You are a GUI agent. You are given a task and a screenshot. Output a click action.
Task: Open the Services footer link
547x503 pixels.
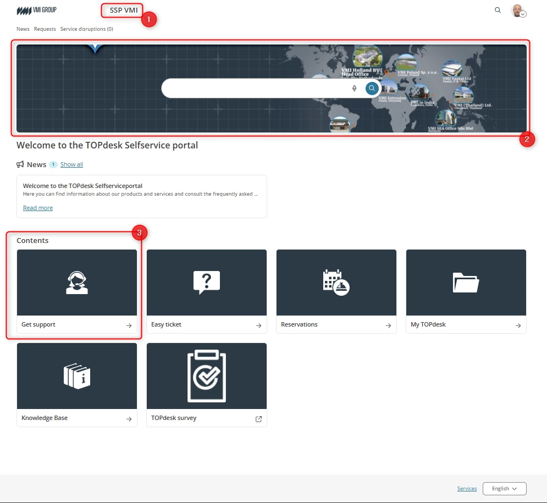pos(467,489)
